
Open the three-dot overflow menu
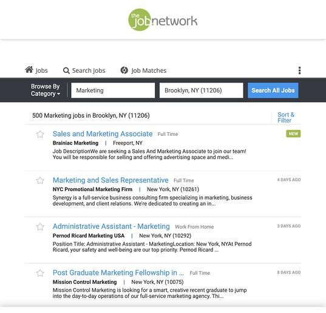click(x=299, y=70)
